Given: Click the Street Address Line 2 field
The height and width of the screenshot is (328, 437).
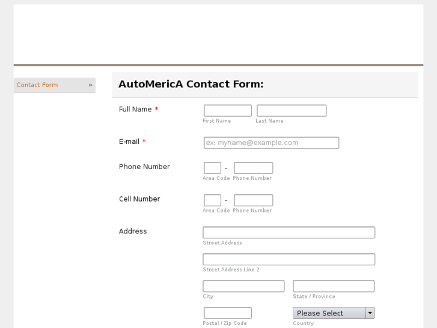Looking at the screenshot, I should 289,259.
